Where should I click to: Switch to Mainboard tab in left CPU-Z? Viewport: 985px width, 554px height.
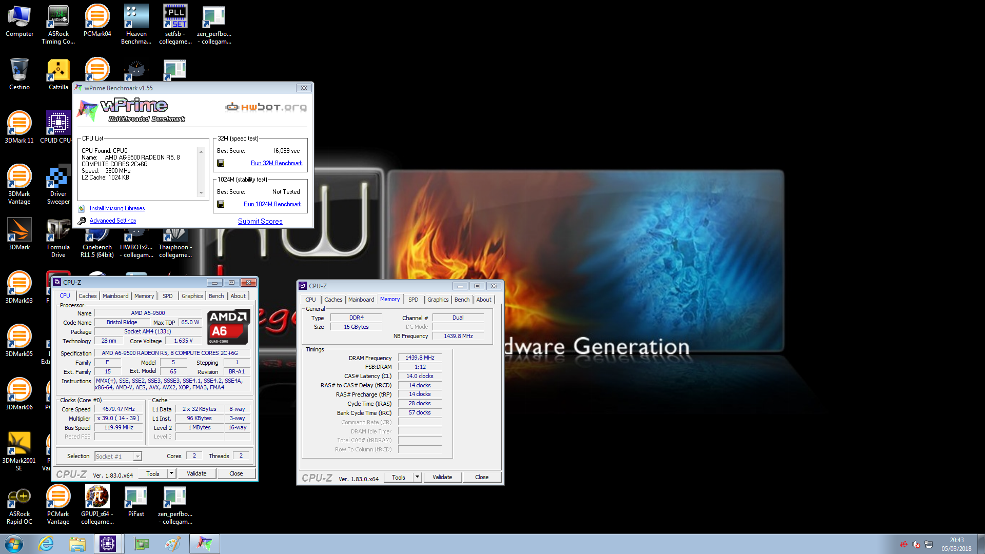pos(115,296)
